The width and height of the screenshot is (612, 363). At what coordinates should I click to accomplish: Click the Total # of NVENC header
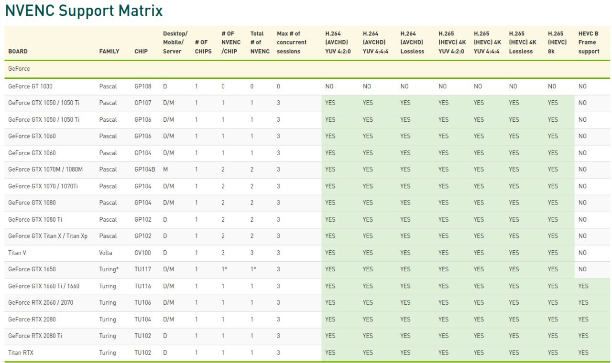tap(260, 43)
